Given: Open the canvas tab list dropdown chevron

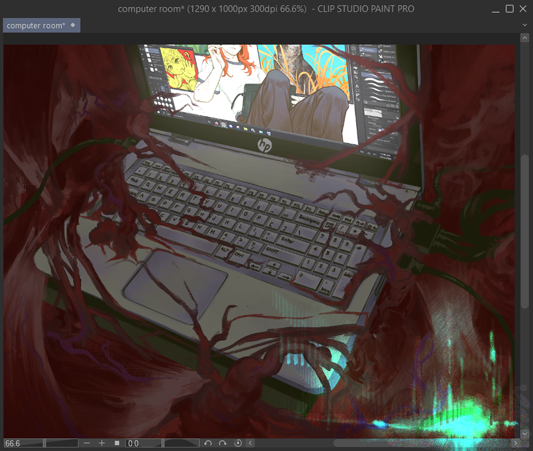Looking at the screenshot, I should pos(525,25).
